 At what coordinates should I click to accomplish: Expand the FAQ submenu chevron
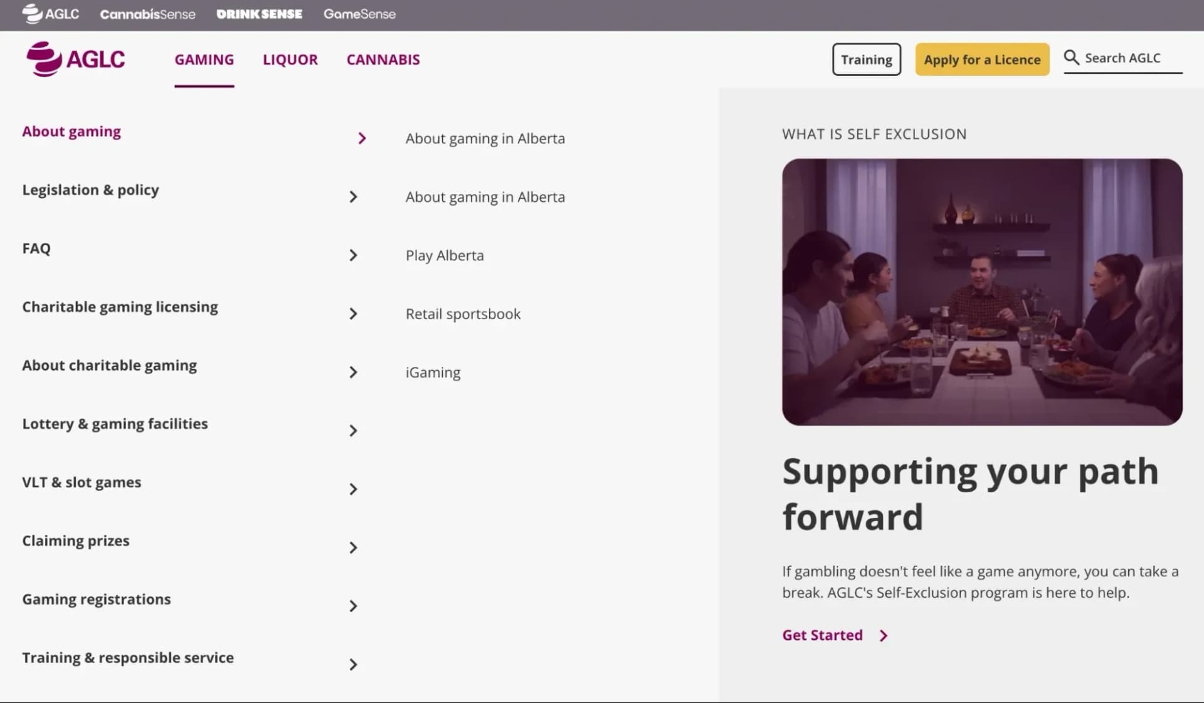pos(353,255)
